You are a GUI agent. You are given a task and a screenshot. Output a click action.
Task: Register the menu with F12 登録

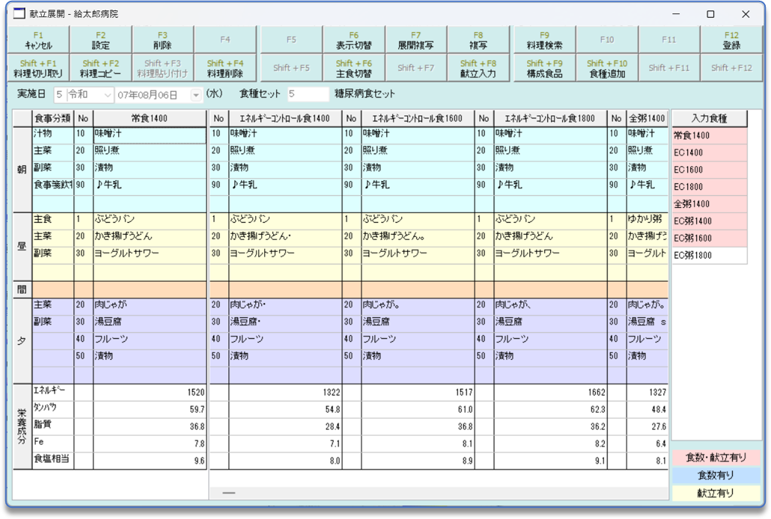733,37
